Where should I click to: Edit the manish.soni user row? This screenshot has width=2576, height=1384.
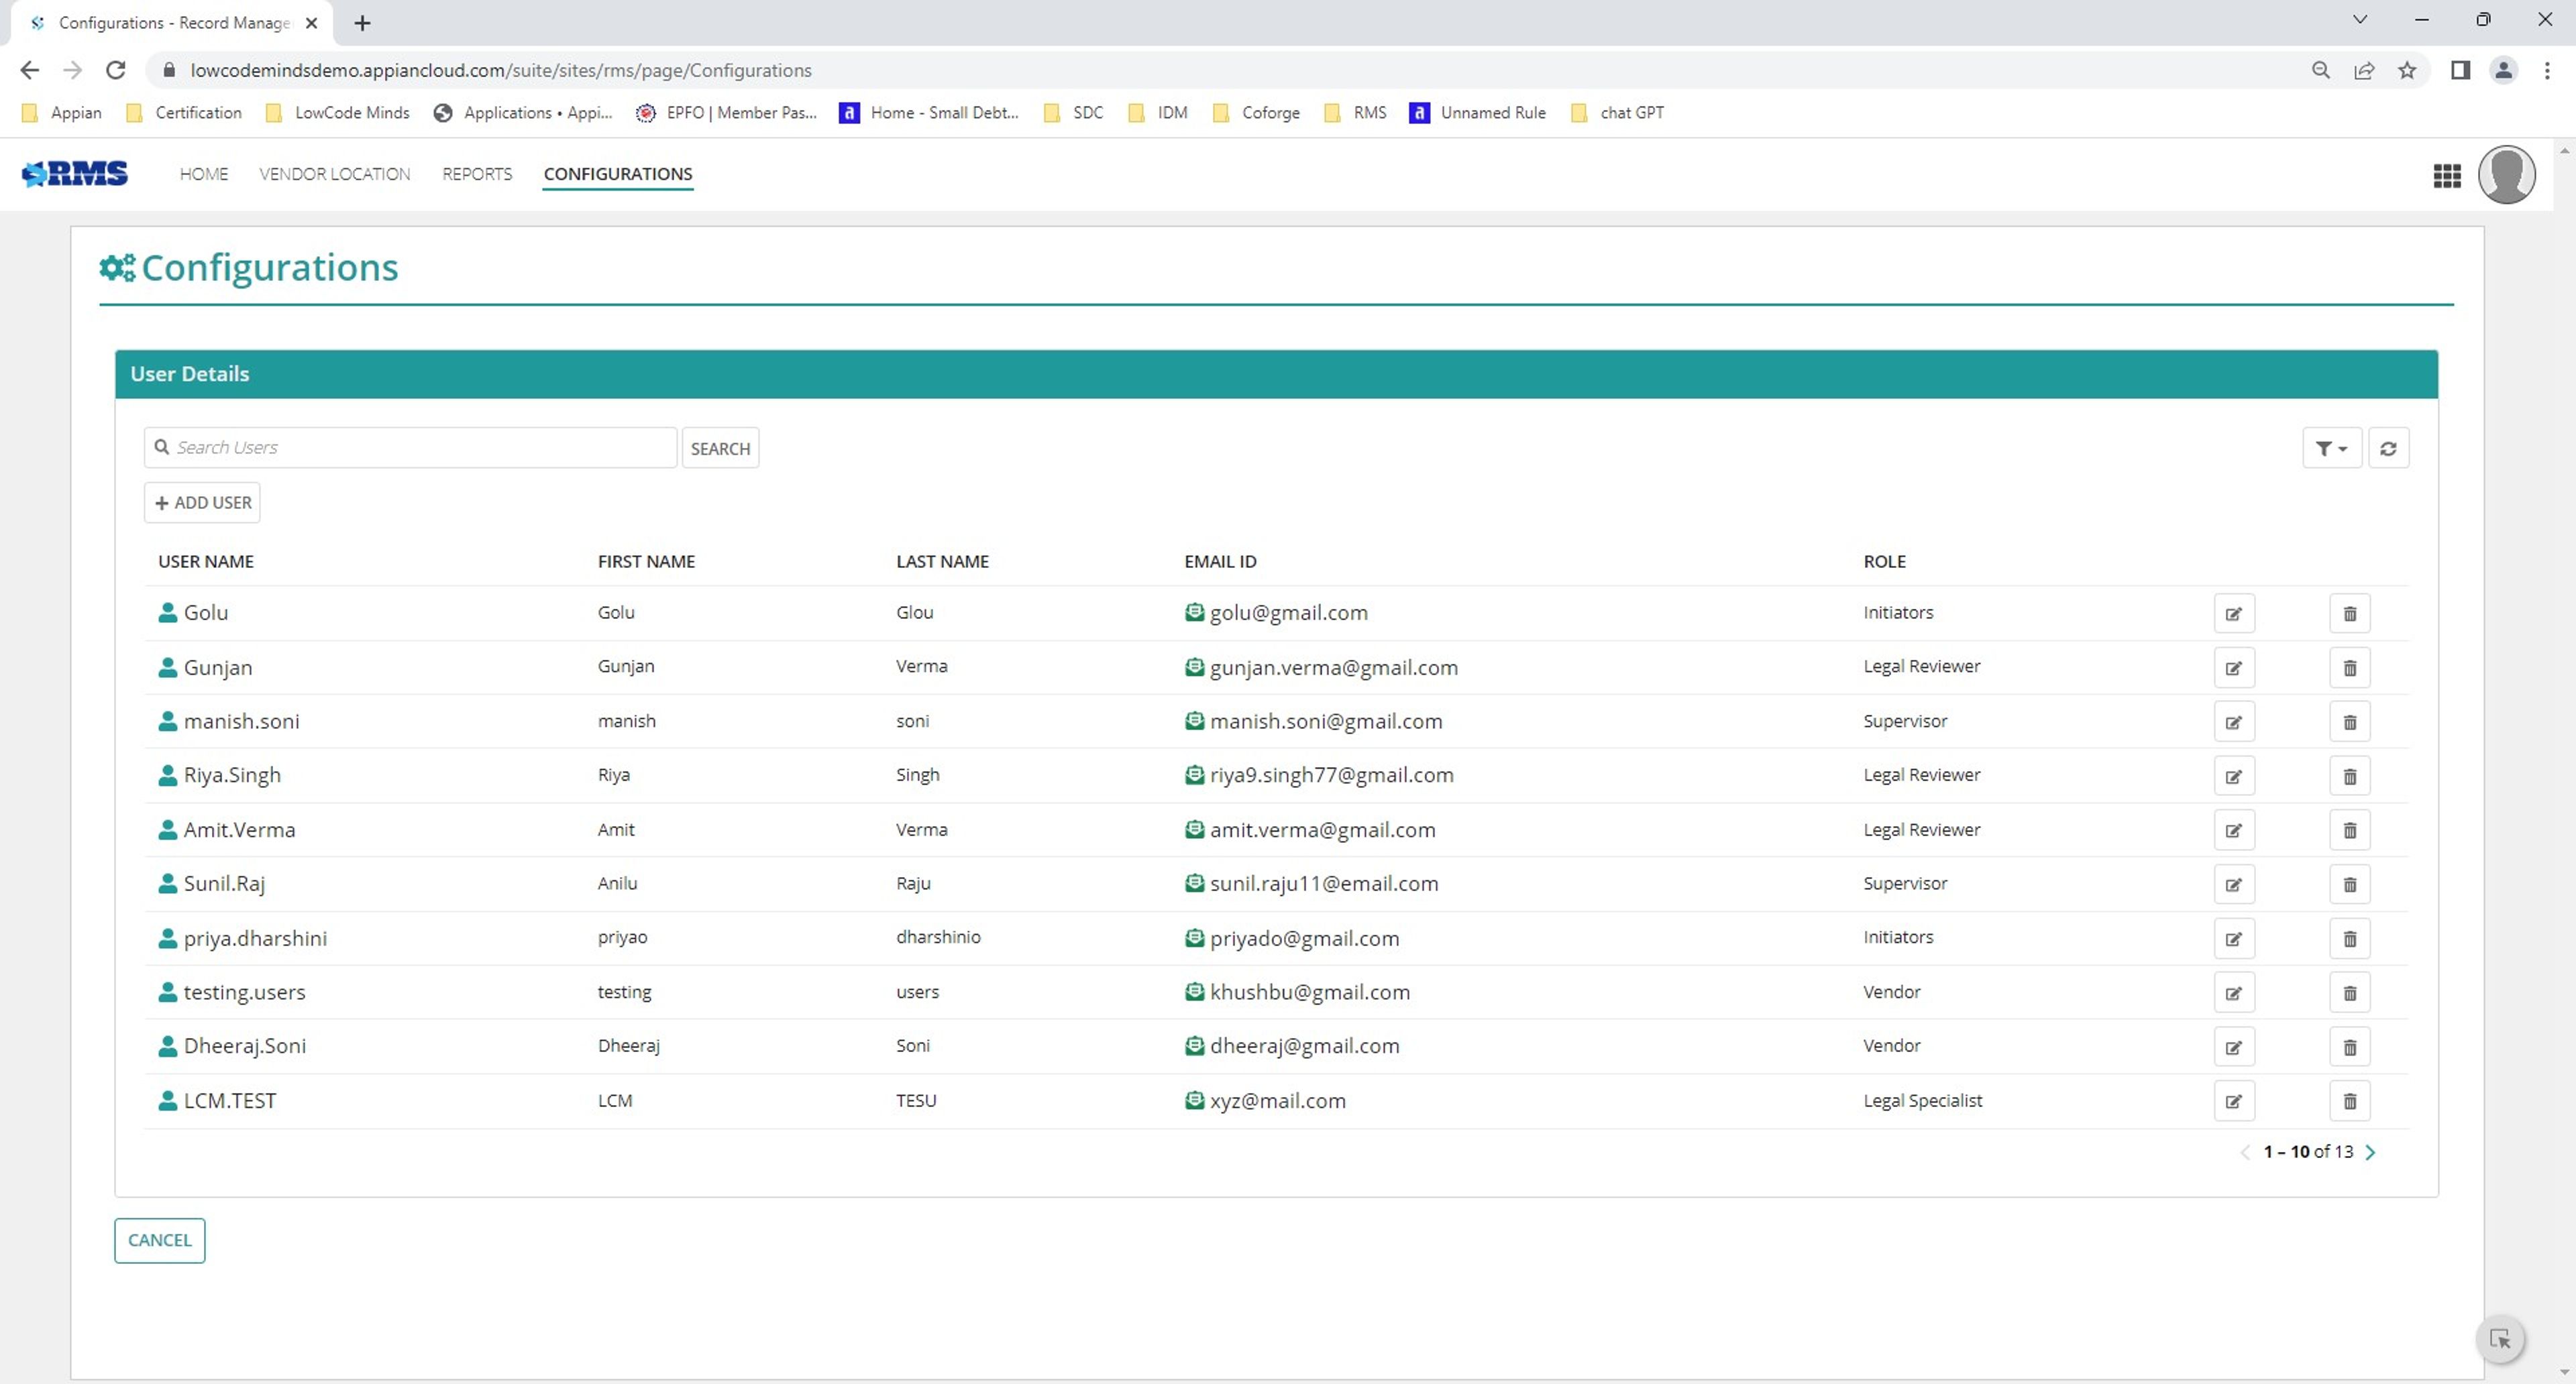coord(2234,722)
